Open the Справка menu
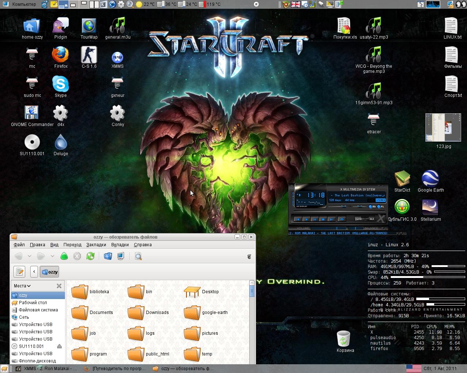This screenshot has width=467, height=373. click(143, 245)
